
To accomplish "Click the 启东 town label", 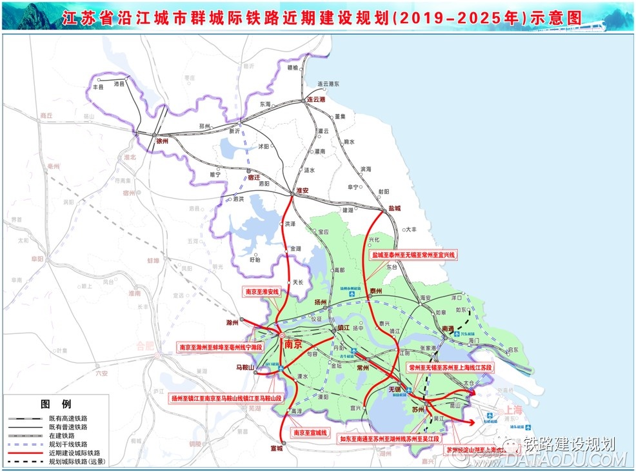I will pyautogui.click(x=513, y=349).
